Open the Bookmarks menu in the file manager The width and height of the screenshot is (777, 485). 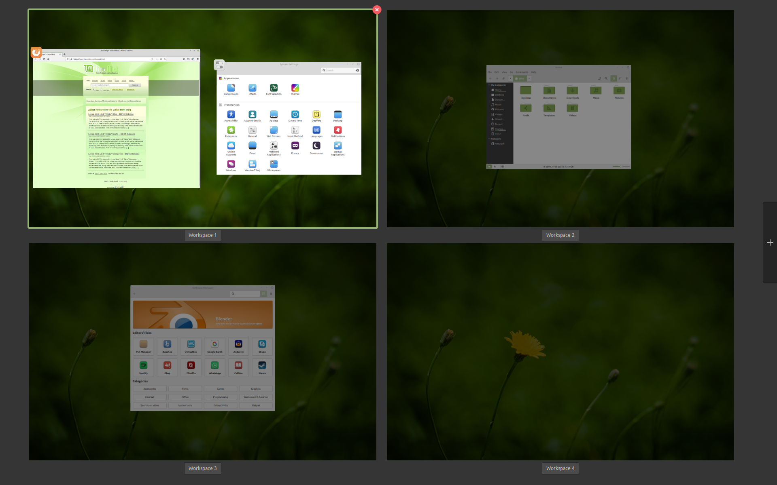[522, 72]
